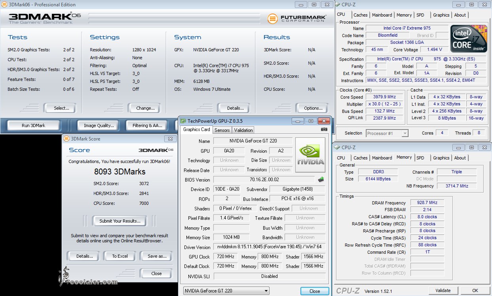Click the memory Size value 6144 MBytes

378,179
